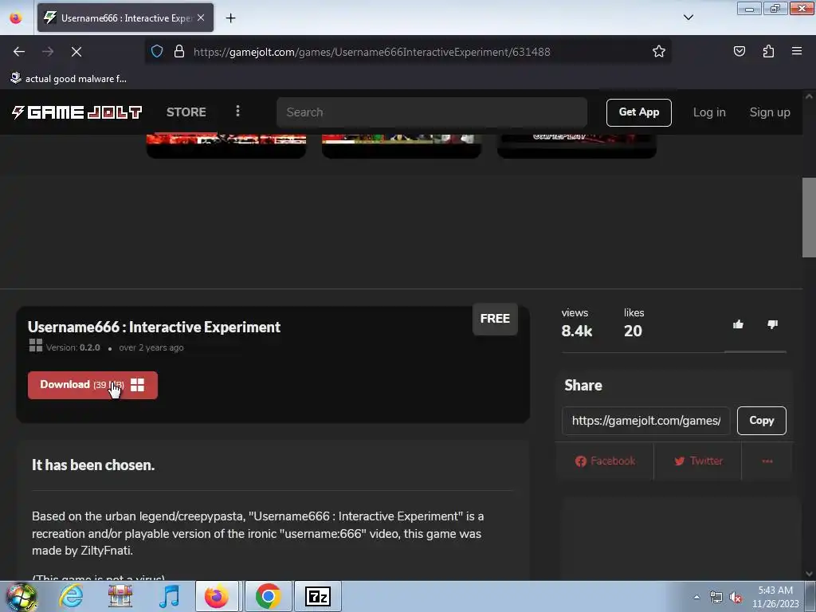This screenshot has height=612, width=816.
Task: Click scrollbar down arrow
Action: pyautogui.click(x=809, y=574)
